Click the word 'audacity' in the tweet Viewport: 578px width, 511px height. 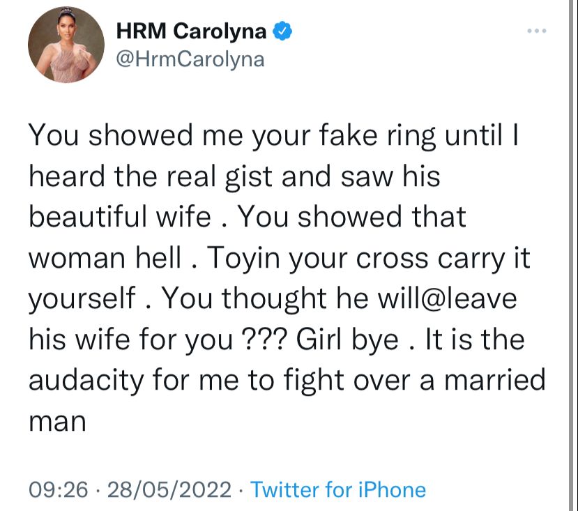(x=86, y=381)
